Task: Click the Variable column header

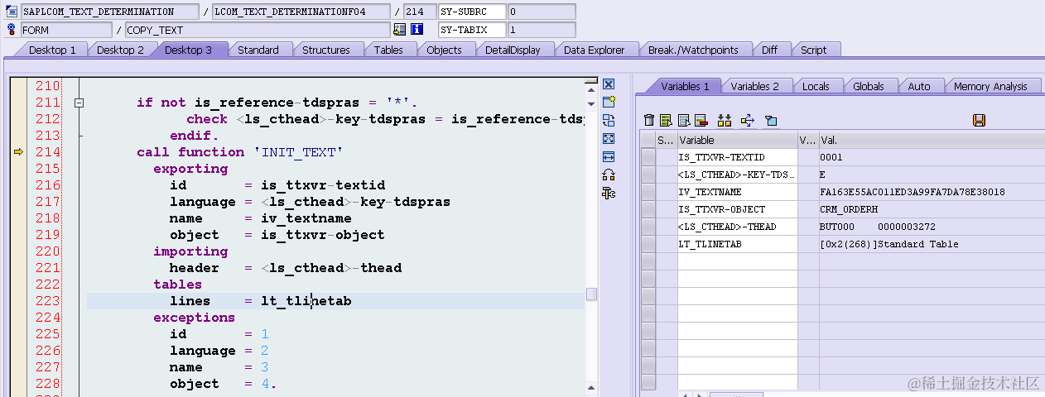Action: click(x=737, y=141)
